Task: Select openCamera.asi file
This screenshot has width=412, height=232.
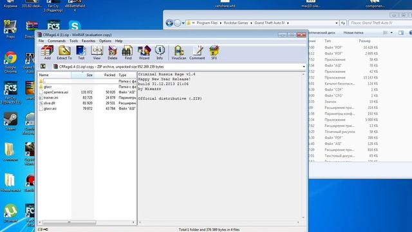Action: coord(88,92)
